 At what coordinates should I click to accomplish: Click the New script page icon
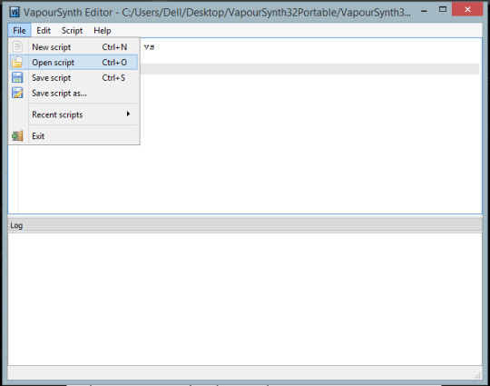(x=17, y=47)
